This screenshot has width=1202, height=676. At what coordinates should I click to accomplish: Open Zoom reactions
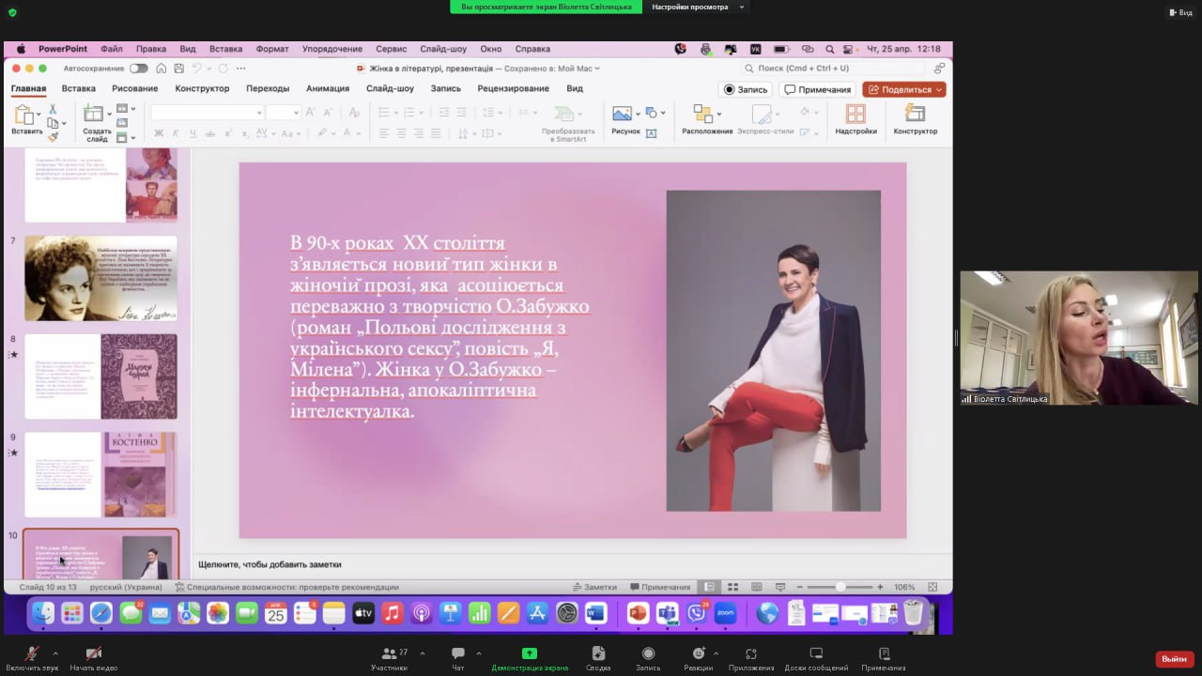coord(698,653)
